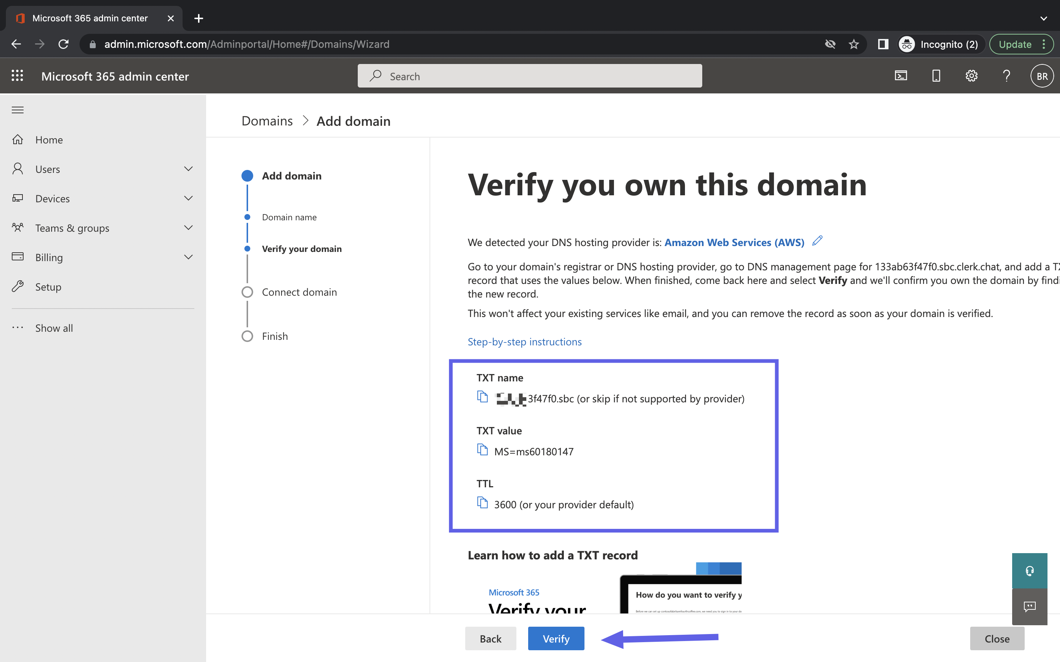Select the Setup navigation item
This screenshot has height=662, width=1060.
[x=103, y=286]
